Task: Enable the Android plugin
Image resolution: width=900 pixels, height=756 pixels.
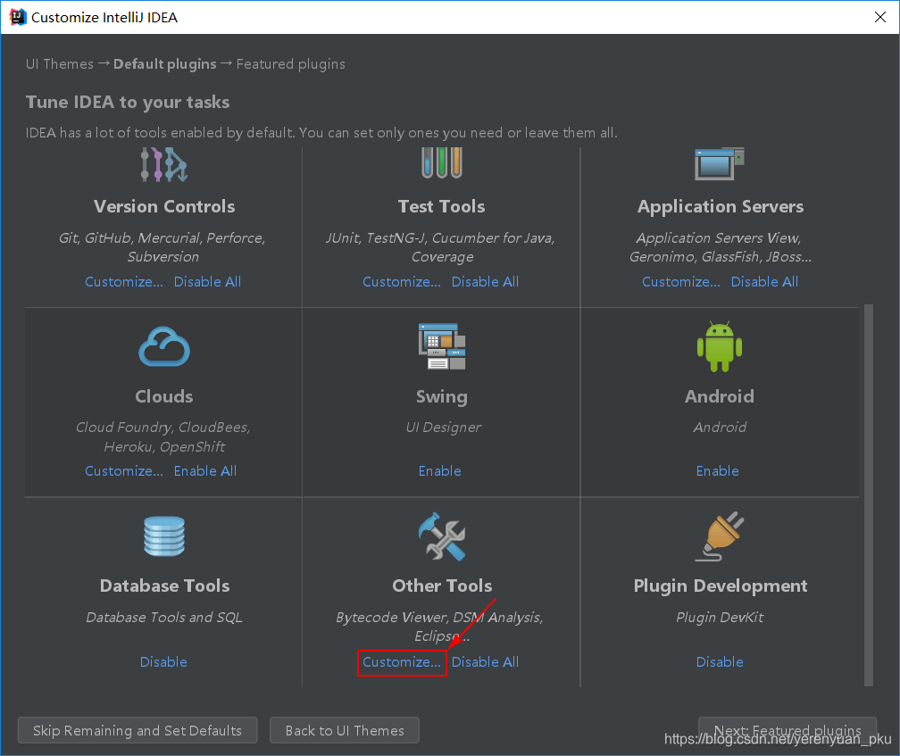Action: pos(718,471)
